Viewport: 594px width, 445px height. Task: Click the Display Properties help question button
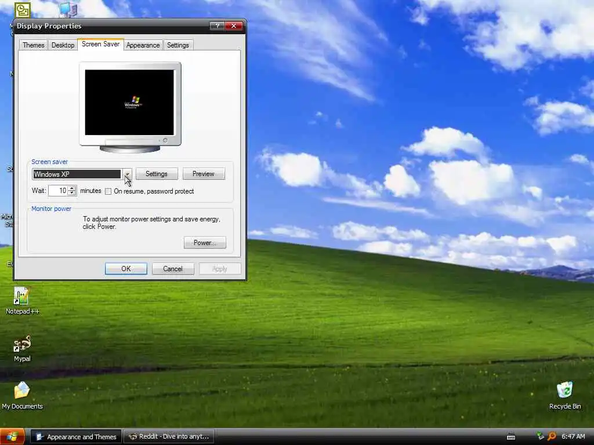(217, 25)
